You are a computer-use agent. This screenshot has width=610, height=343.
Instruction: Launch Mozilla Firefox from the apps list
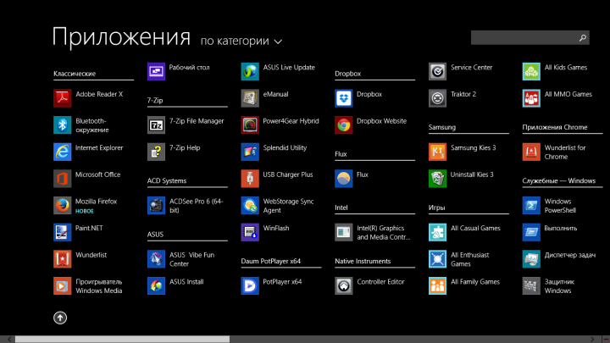point(63,205)
